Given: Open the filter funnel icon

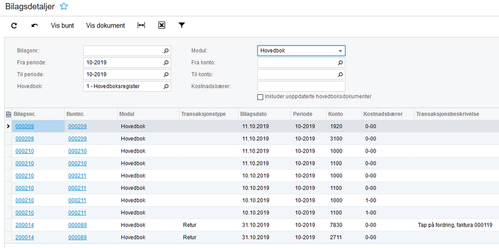Looking at the screenshot, I should tap(181, 25).
